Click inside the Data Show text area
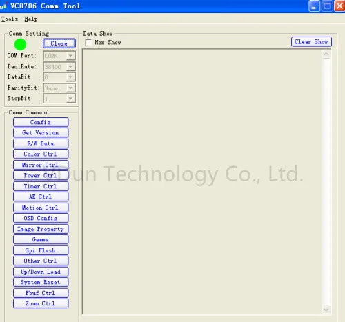Viewport: 345px width, 322px height. point(202,181)
